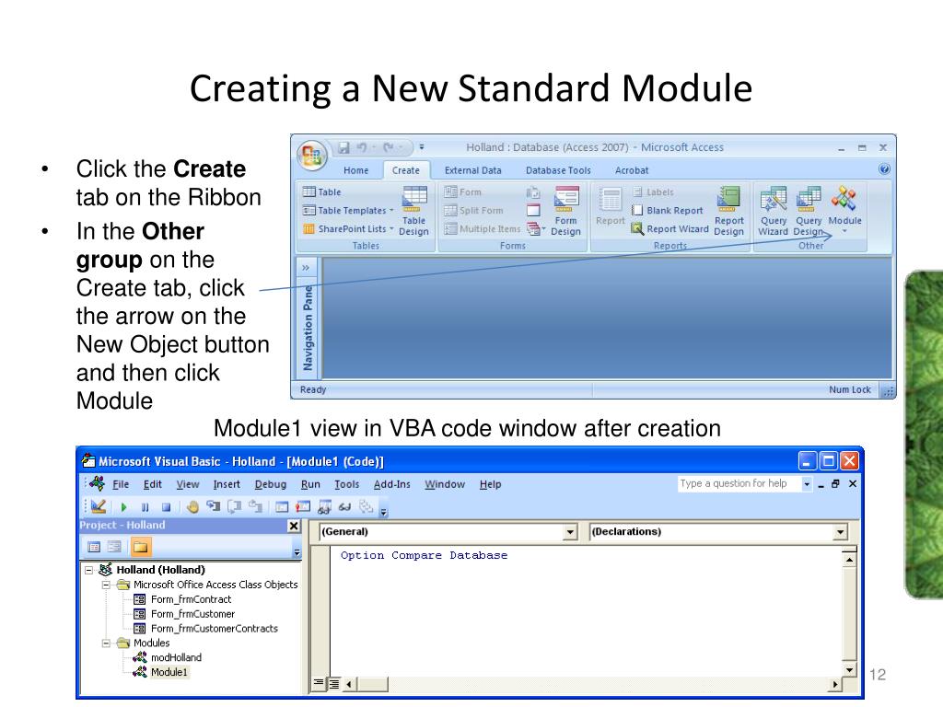
Task: Click the Table Design icon
Action: coord(413,211)
